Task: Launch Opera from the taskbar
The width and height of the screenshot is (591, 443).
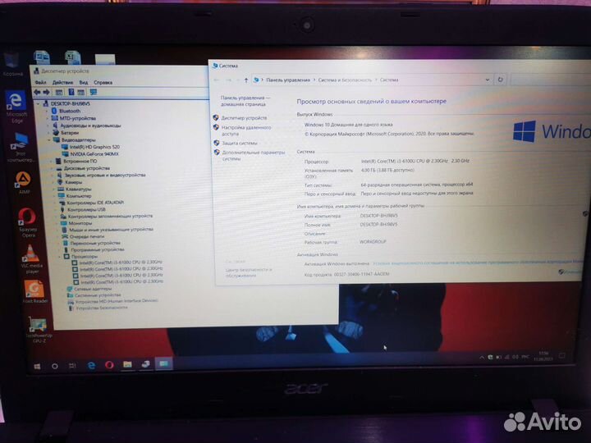Action: (x=109, y=364)
